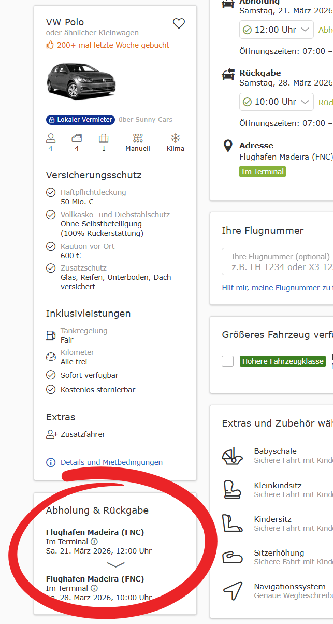Expand the Abholung & Rückgabe chevron
The image size is (333, 624).
[x=115, y=564]
